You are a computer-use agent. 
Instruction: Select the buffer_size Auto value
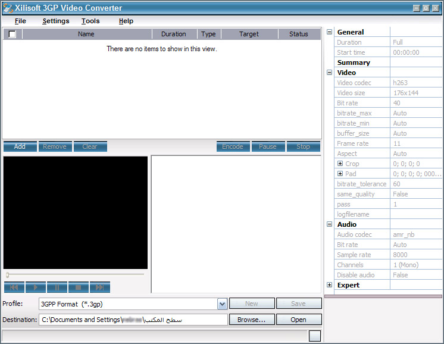[x=416, y=133]
